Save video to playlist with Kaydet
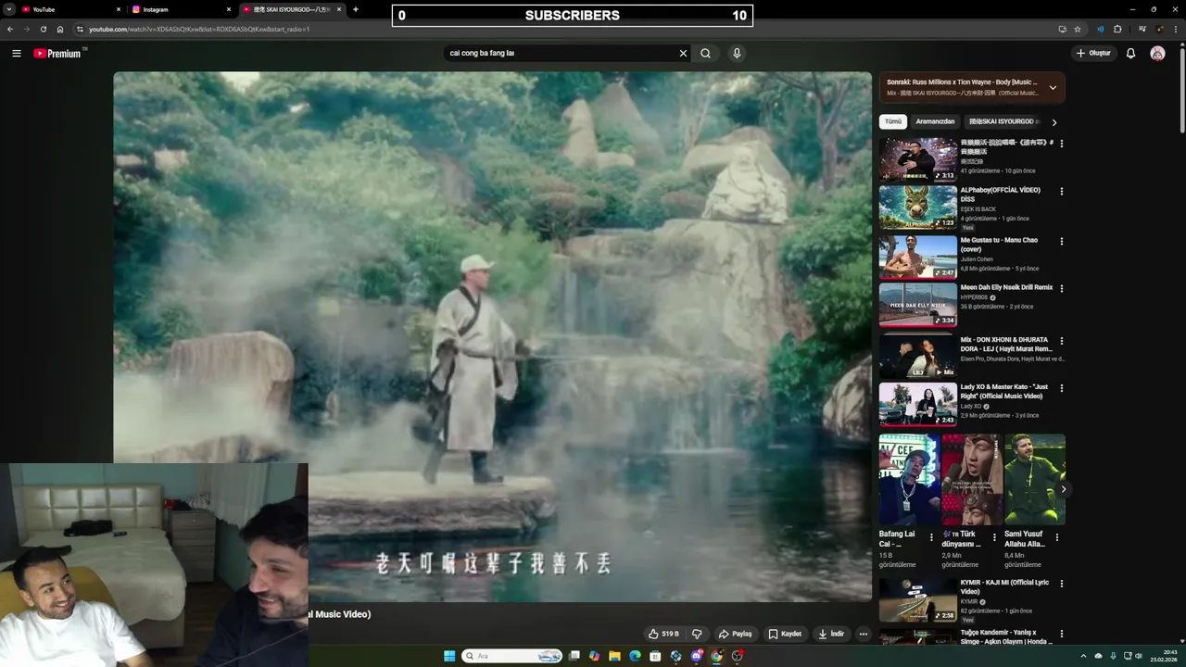This screenshot has width=1186, height=667. pos(785,634)
